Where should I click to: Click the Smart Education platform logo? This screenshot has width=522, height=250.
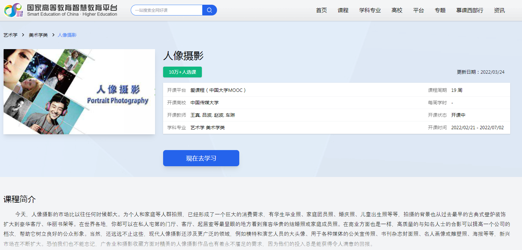[61, 10]
